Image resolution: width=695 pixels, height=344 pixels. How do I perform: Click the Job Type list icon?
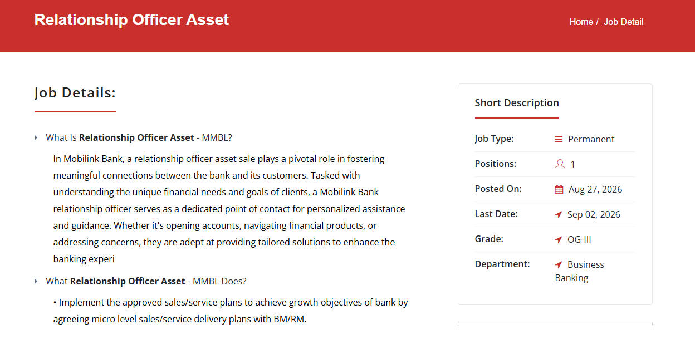(559, 139)
